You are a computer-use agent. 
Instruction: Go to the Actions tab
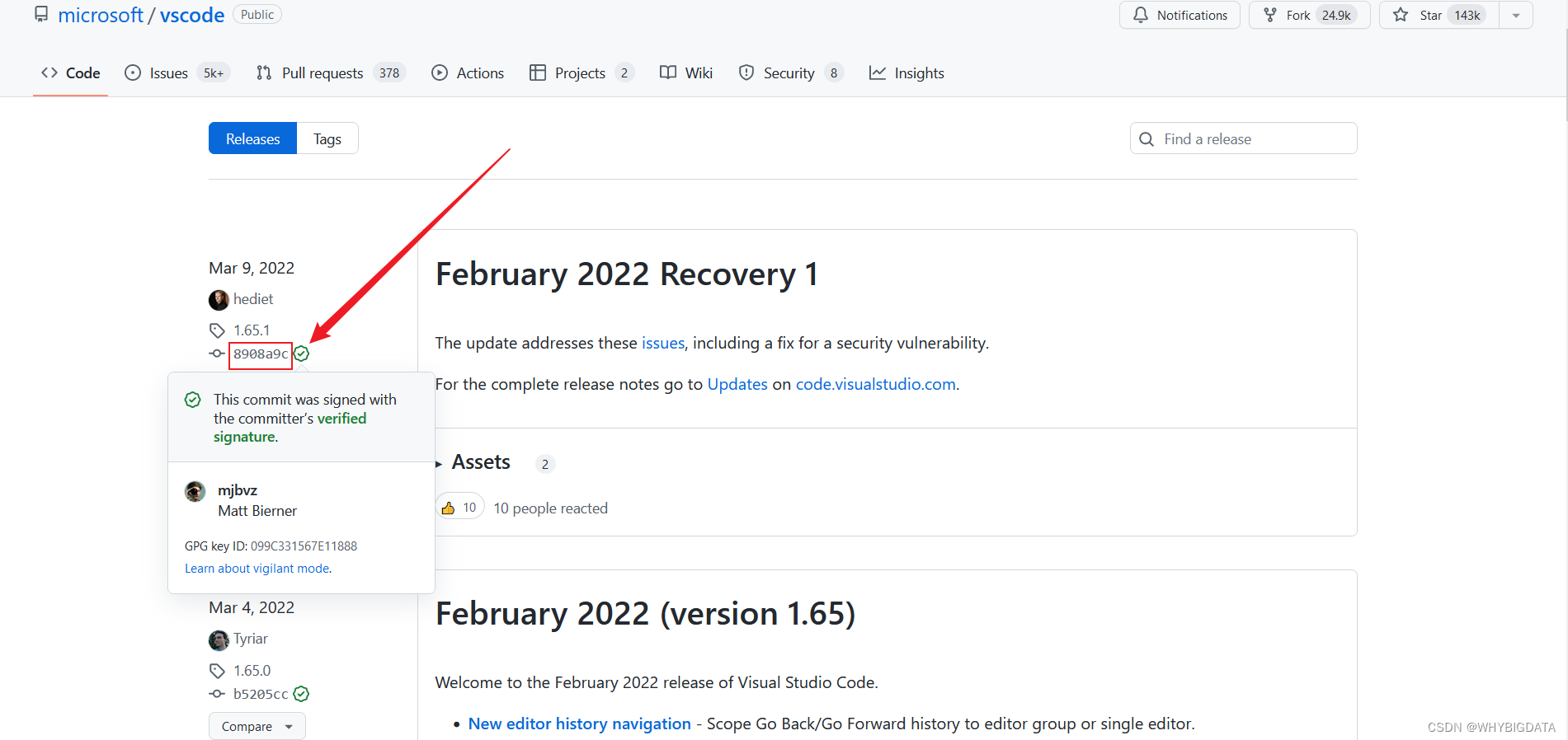pyautogui.click(x=468, y=73)
